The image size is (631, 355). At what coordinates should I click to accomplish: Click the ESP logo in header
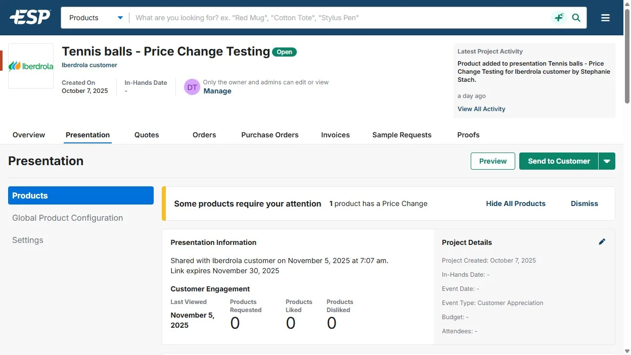30,18
